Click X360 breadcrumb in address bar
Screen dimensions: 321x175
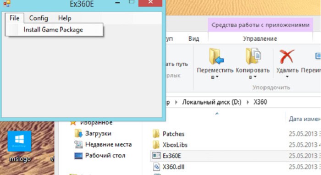point(260,102)
